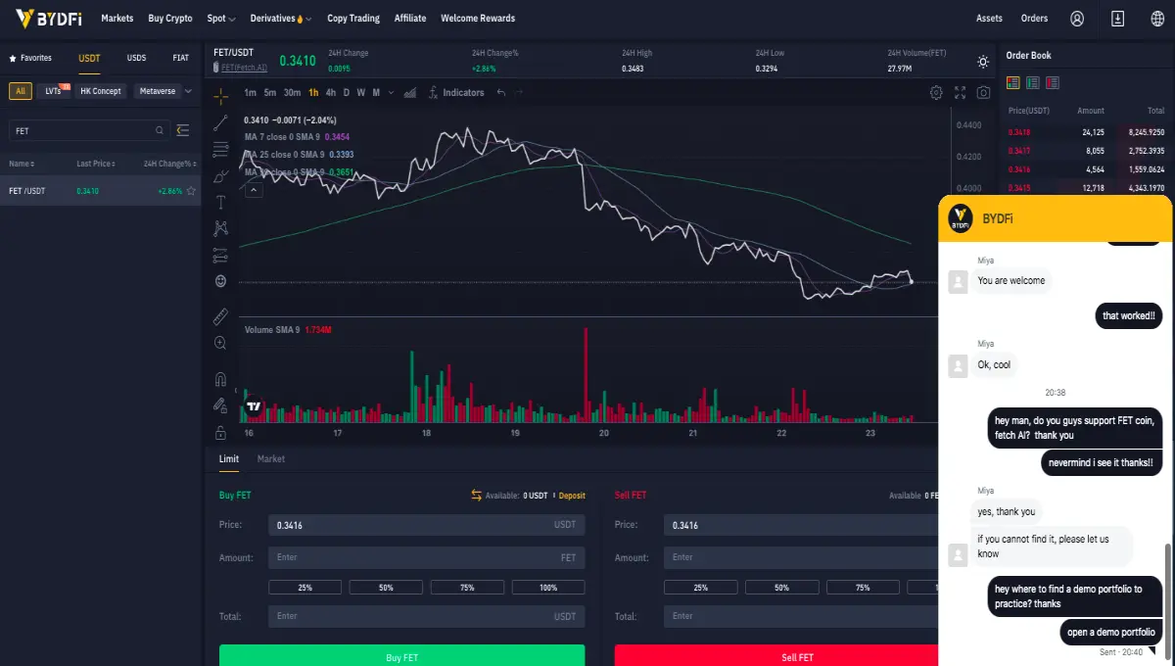Activate the zoom in tool
This screenshot has height=666, width=1175.
coord(220,343)
